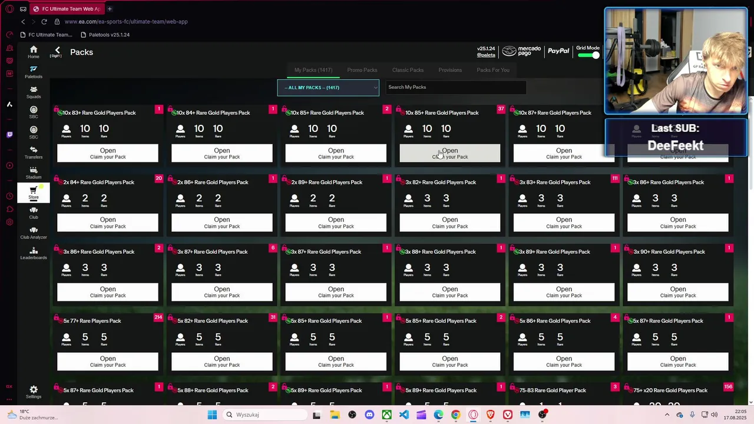Open the FC Ultimate Team bookmark
754x424 pixels.
(x=46, y=35)
